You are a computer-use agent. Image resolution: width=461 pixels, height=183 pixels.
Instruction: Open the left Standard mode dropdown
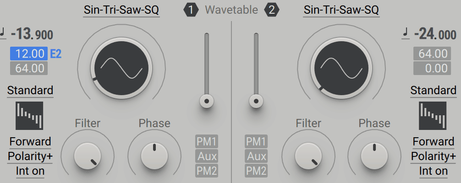coord(30,91)
